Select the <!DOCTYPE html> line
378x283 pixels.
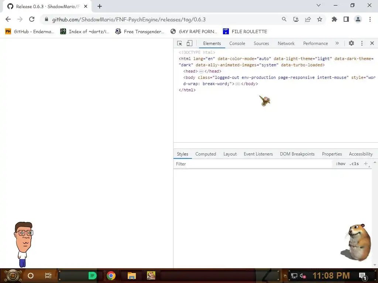(197, 52)
